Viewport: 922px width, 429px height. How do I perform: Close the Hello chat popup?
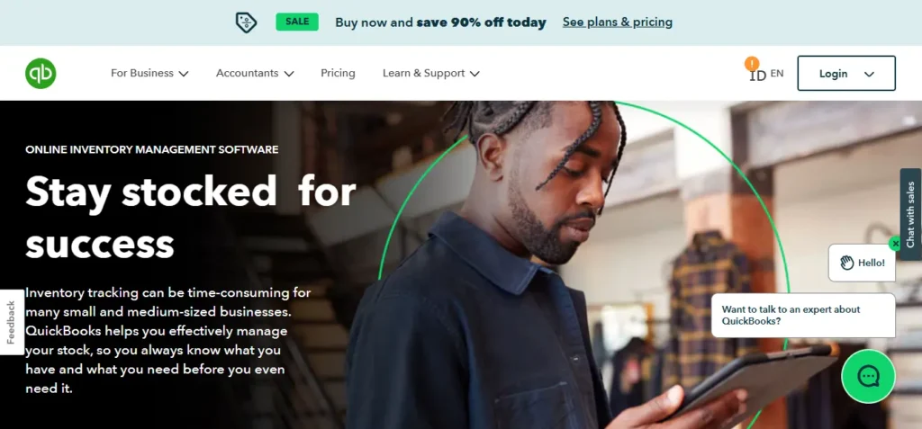[895, 243]
